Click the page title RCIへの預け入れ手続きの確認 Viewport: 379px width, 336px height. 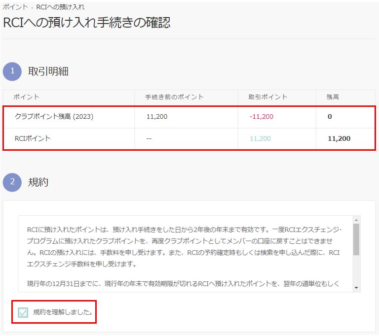tap(87, 23)
